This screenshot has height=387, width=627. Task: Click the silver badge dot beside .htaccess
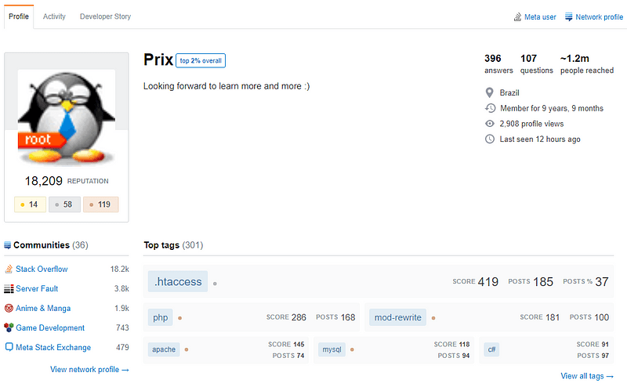(x=215, y=284)
